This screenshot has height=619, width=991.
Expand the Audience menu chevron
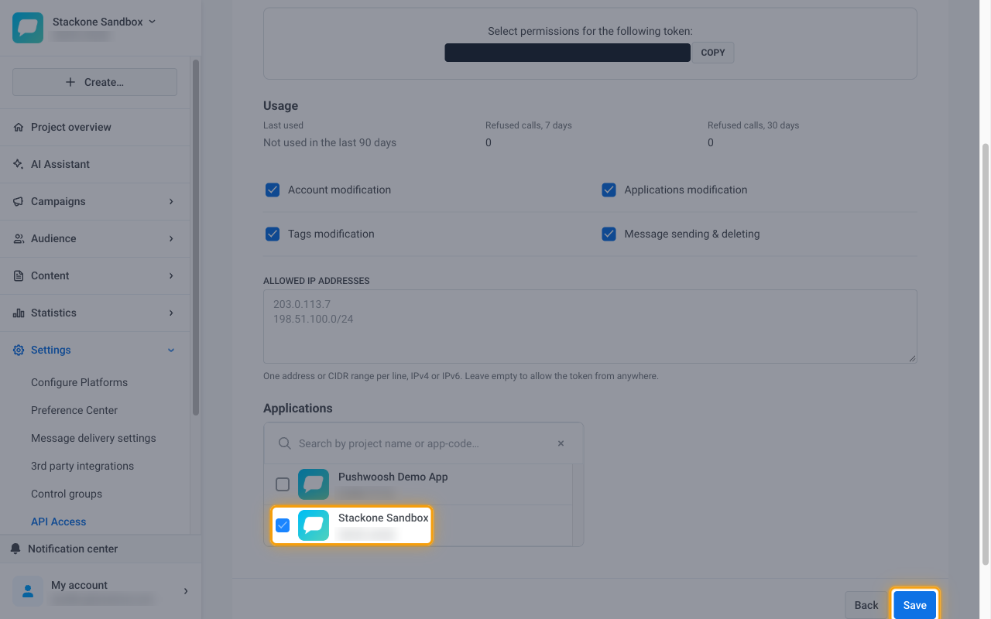pos(171,238)
